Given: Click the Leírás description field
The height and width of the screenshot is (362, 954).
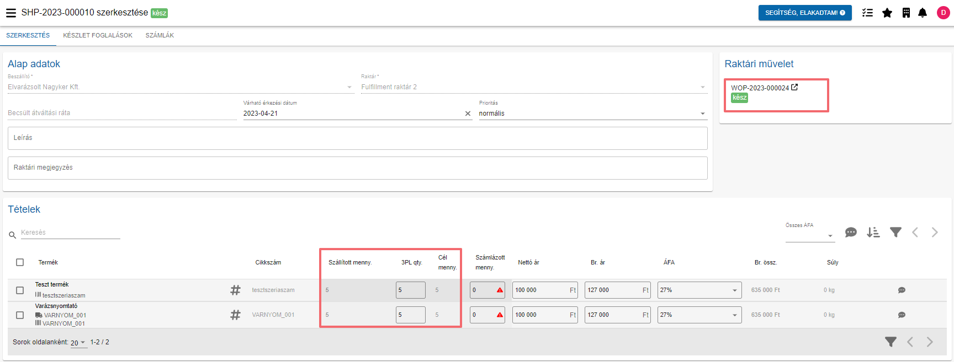Looking at the screenshot, I should pyautogui.click(x=357, y=138).
